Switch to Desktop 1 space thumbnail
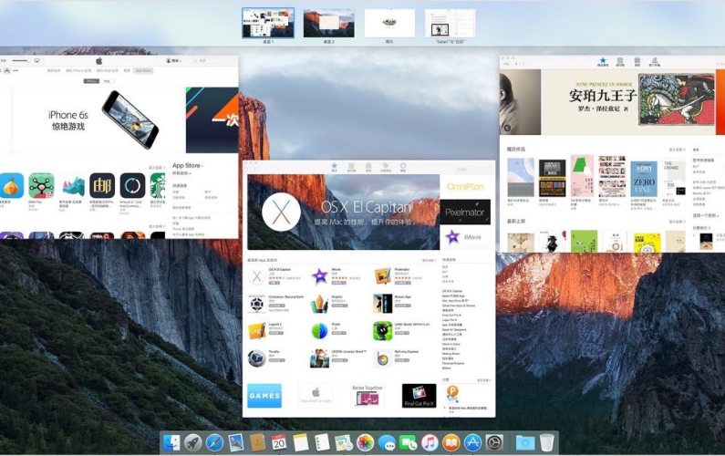 [x=268, y=23]
